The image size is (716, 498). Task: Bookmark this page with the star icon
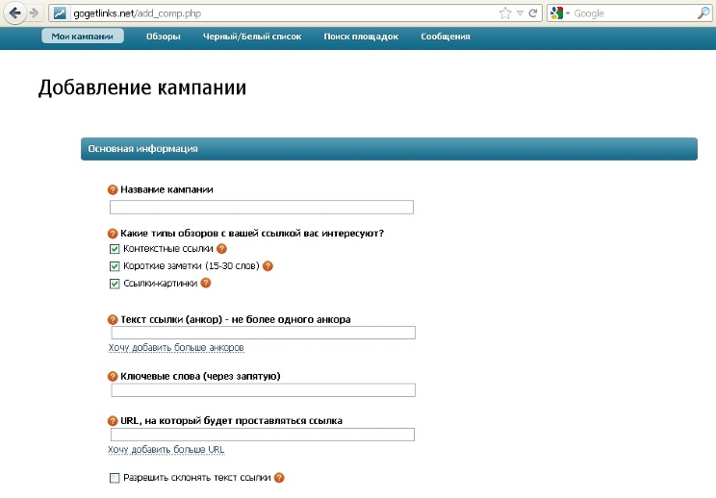tap(505, 13)
